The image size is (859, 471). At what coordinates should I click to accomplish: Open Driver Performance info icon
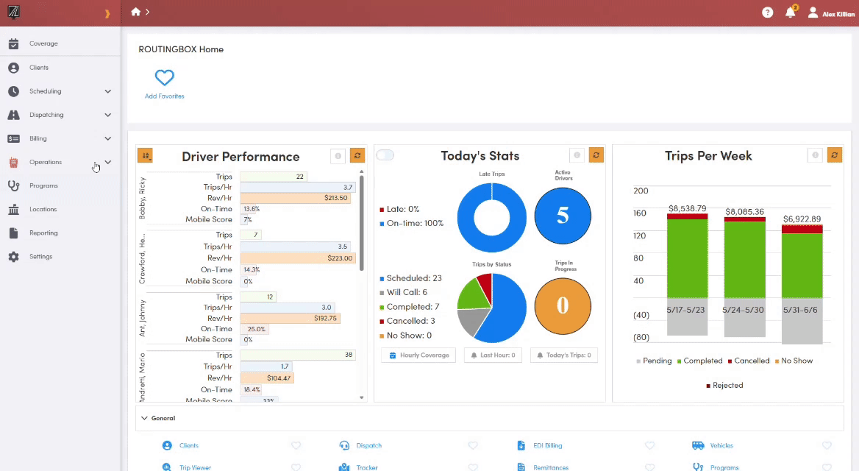338,156
